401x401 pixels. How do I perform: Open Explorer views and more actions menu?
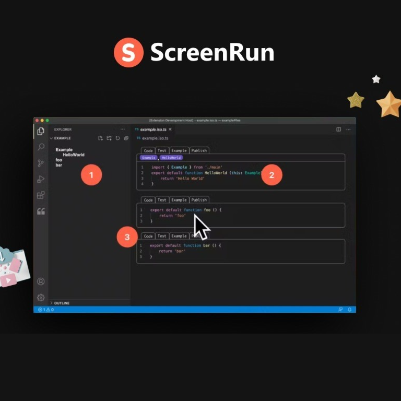point(123,129)
